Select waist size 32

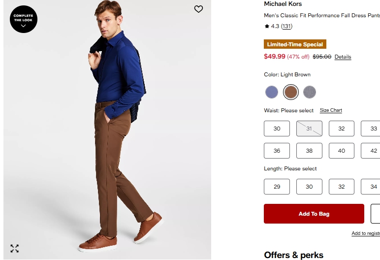[341, 129]
